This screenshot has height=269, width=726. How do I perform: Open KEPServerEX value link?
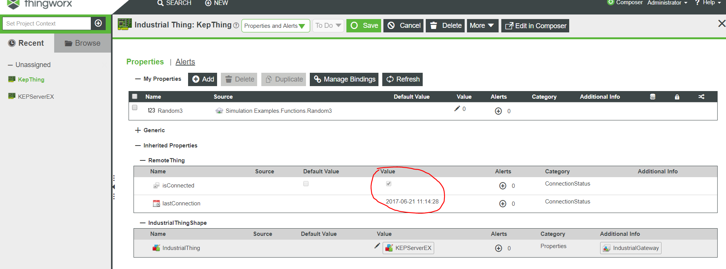408,248
